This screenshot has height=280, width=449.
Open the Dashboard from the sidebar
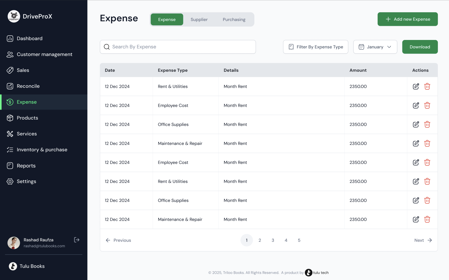pos(10,38)
